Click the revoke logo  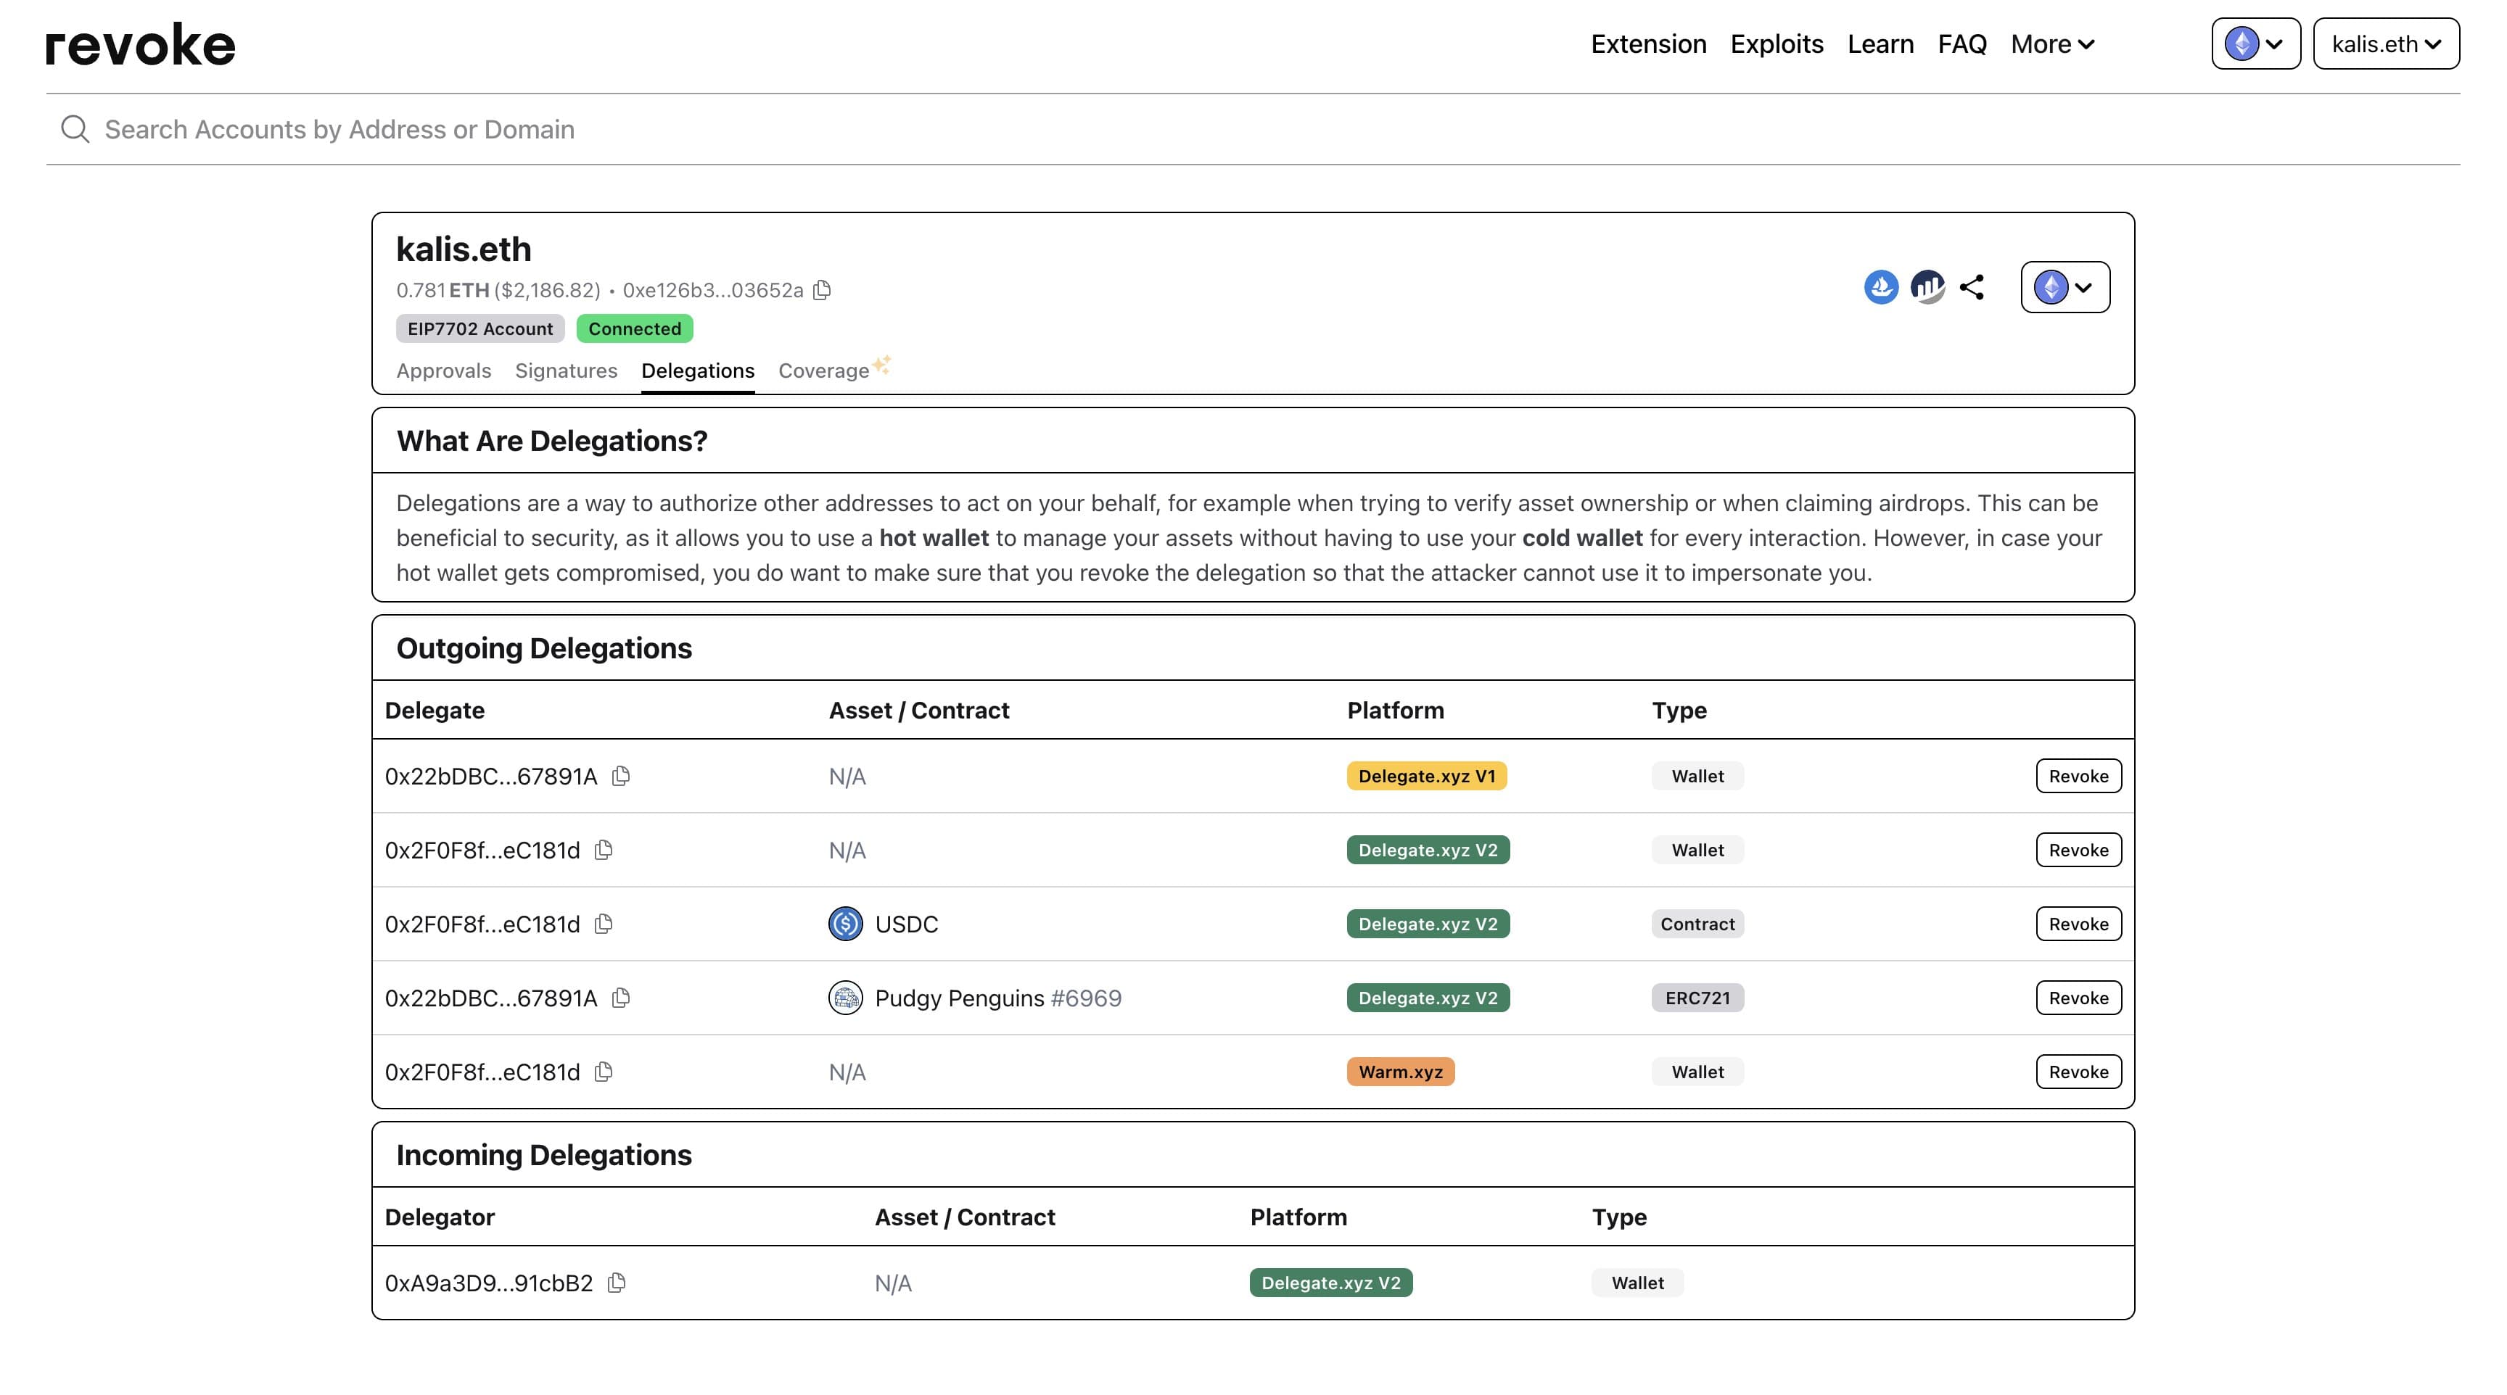pos(141,45)
